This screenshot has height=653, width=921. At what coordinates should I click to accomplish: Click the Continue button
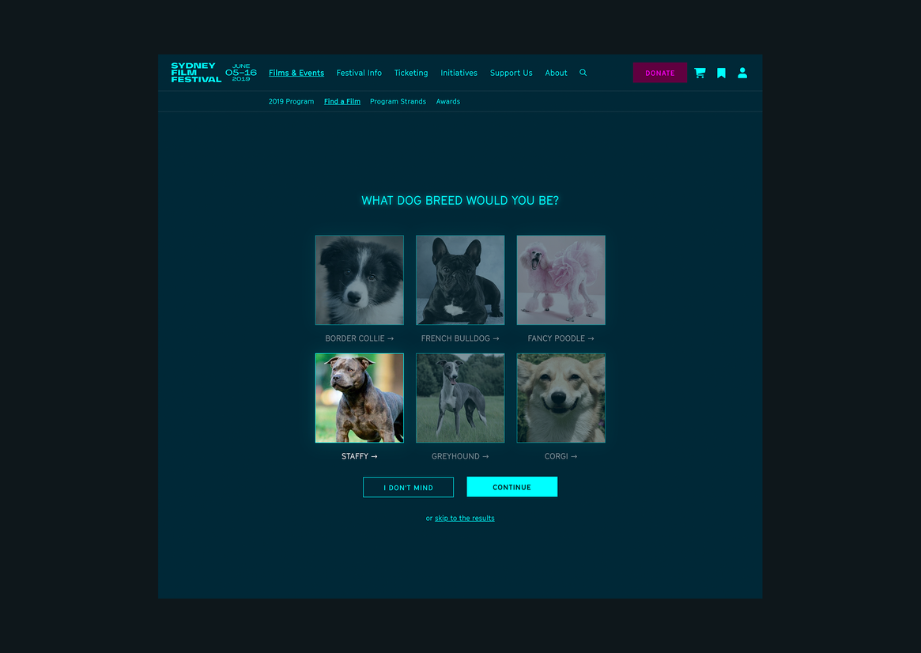512,487
